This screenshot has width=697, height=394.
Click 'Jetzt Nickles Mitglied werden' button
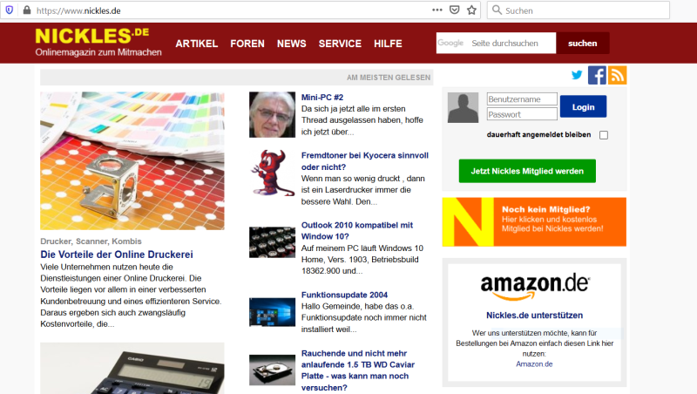click(527, 171)
